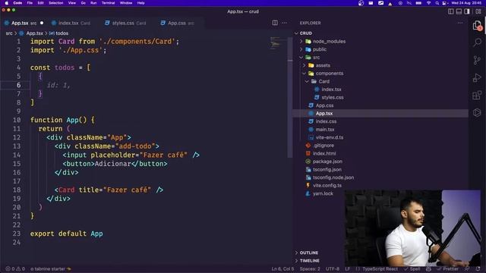This screenshot has width=486, height=273.
Task: Switch to the styles.css Card tab
Action: [x=125, y=24]
